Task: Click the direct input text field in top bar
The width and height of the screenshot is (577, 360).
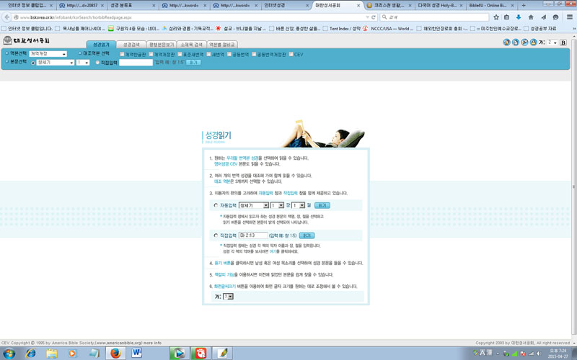Action: [x=136, y=63]
